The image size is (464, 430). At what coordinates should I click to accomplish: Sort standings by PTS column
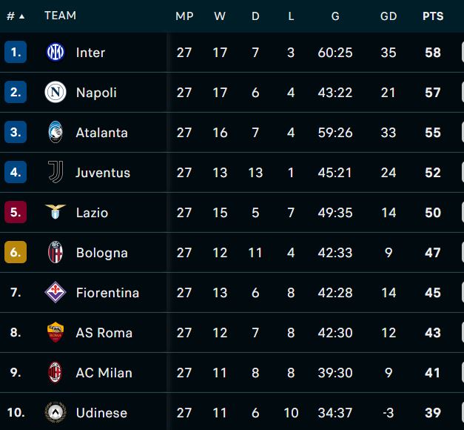tap(433, 16)
